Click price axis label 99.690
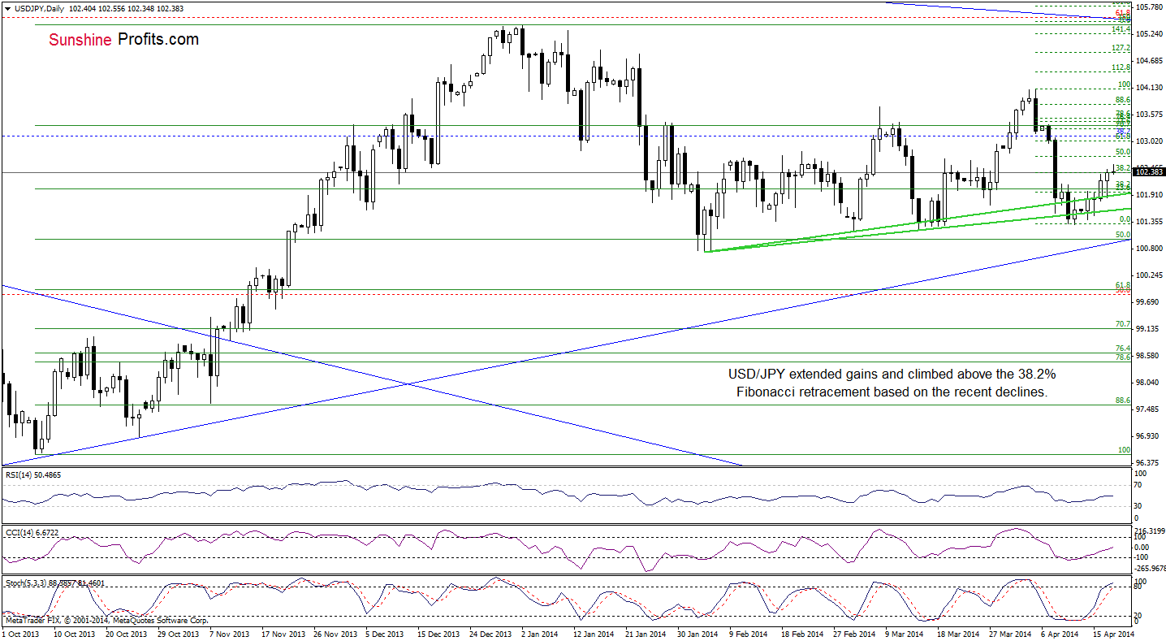1166x641 pixels. (x=1148, y=302)
